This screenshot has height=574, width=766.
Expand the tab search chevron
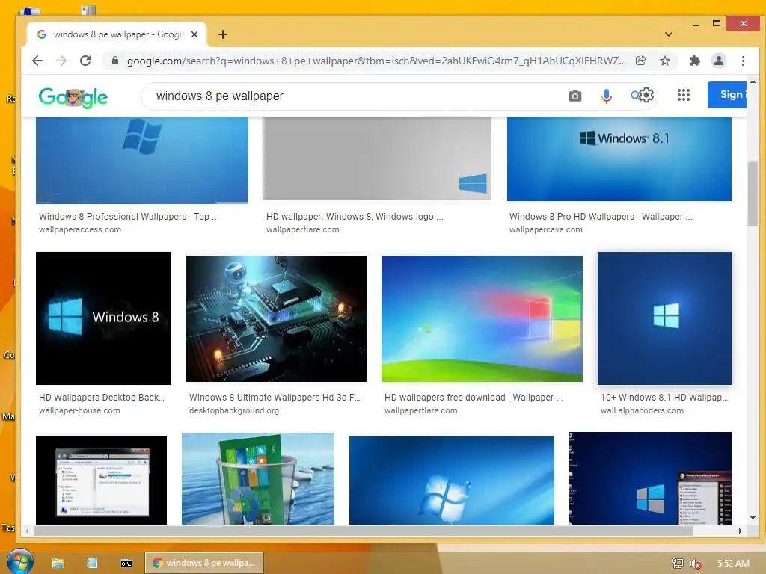click(669, 34)
